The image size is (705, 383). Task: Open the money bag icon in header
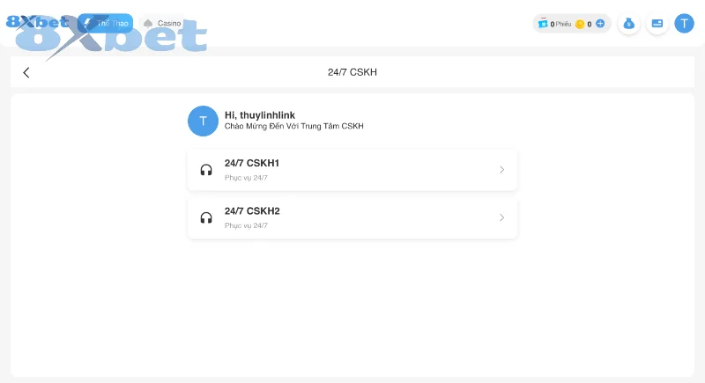(x=629, y=24)
